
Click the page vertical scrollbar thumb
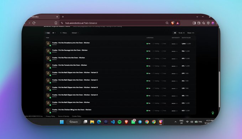point(219,89)
